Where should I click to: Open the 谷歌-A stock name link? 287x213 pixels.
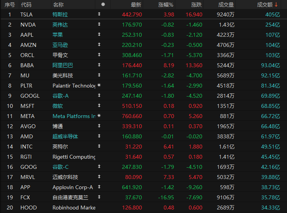pos(61,96)
